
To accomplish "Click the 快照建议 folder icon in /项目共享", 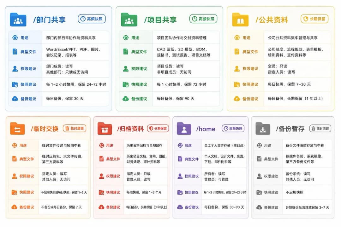I will [126, 84].
